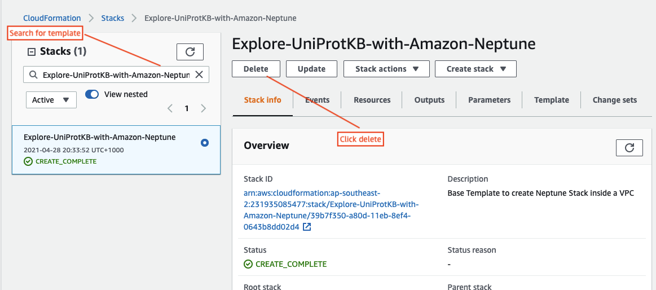Open the Active filter dropdown
Viewport: 656px width, 290px height.
pyautogui.click(x=51, y=100)
